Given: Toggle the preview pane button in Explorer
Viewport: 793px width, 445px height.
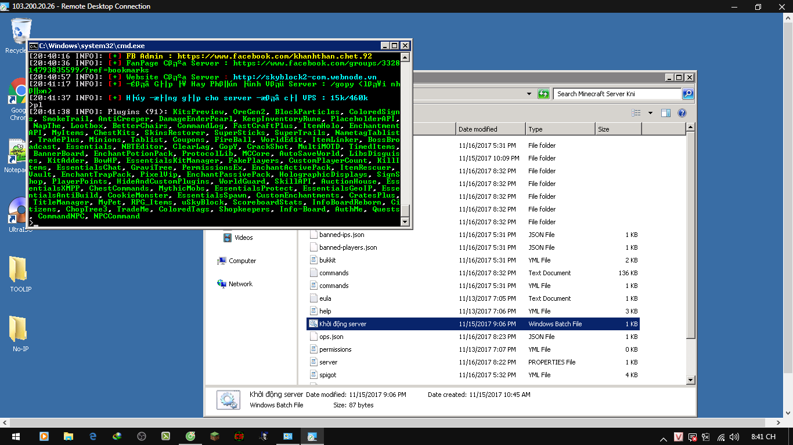Looking at the screenshot, I should pyautogui.click(x=665, y=113).
